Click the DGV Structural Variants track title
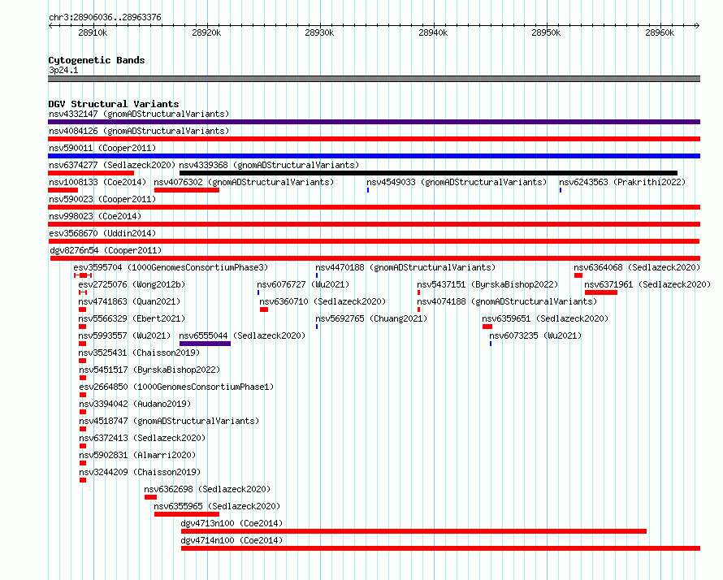The width and height of the screenshot is (723, 580). [x=114, y=104]
